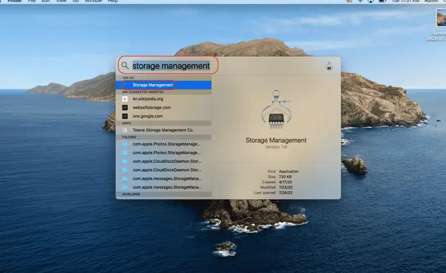
Task: Click the DEVELOPER section header
Action: click(x=131, y=194)
